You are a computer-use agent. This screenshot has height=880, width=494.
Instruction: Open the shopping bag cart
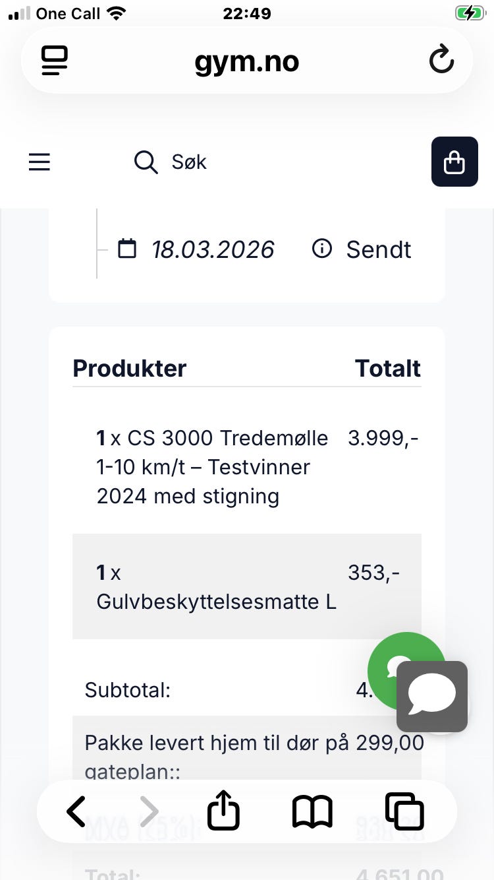pyautogui.click(x=454, y=162)
